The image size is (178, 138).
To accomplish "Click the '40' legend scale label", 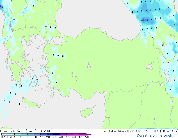I will 74,137.
